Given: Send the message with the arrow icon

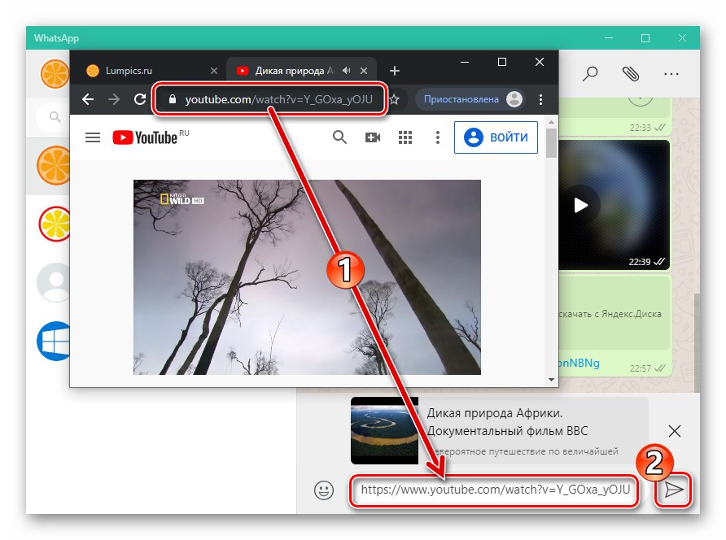Looking at the screenshot, I should (674, 489).
